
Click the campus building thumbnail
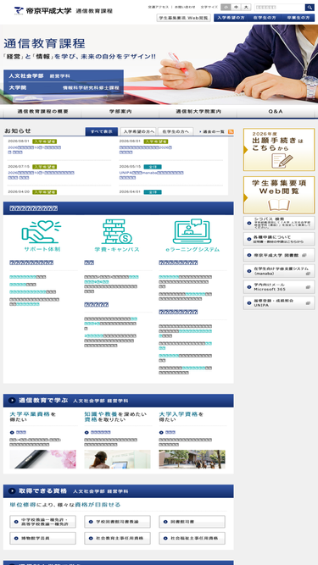click(192, 459)
